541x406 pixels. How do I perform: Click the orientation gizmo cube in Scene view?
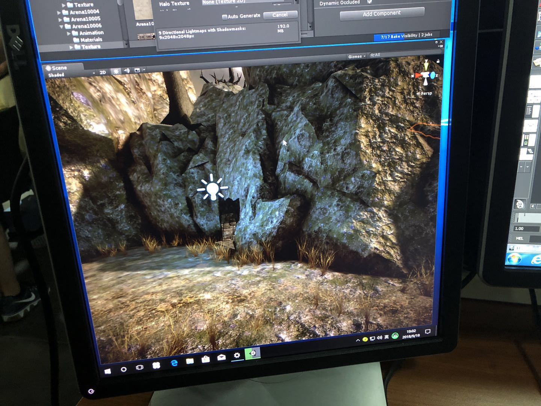click(425, 75)
